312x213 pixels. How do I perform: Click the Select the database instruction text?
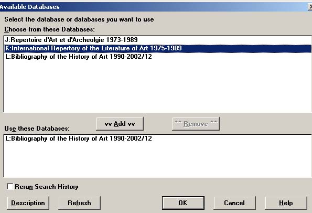tap(79, 19)
